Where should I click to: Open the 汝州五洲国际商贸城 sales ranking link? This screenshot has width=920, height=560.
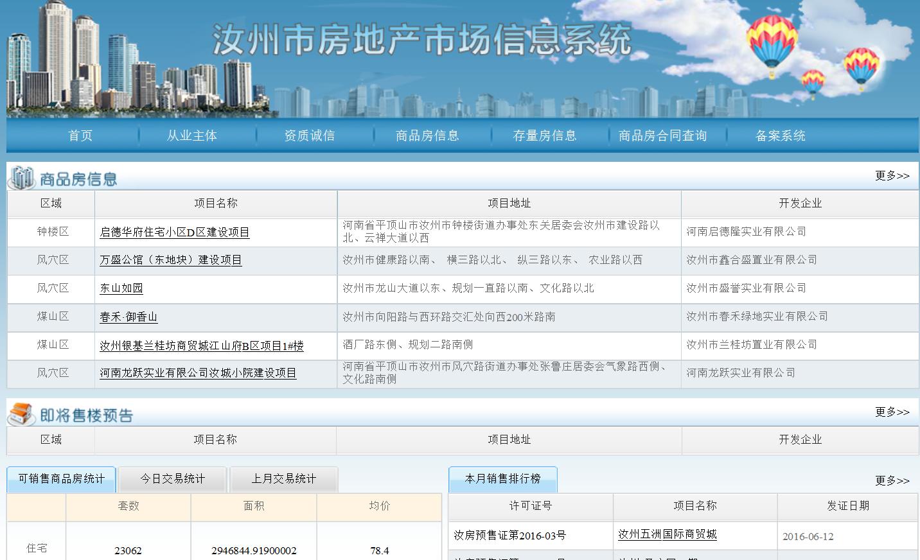point(668,534)
